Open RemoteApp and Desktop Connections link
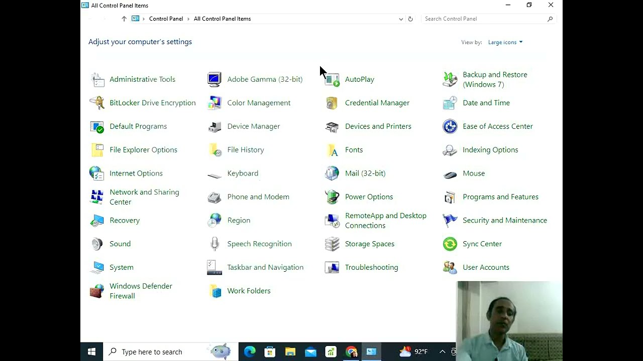Image resolution: width=643 pixels, height=361 pixels. coord(386,221)
